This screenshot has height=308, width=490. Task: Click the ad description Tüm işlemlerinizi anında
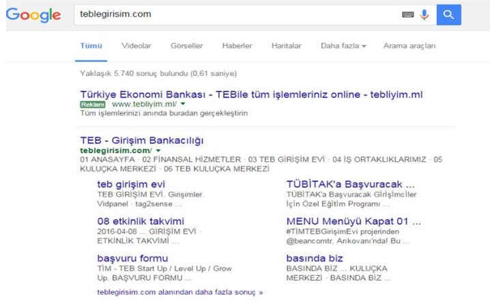click(x=164, y=113)
